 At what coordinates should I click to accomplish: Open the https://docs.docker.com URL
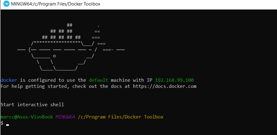165,86
